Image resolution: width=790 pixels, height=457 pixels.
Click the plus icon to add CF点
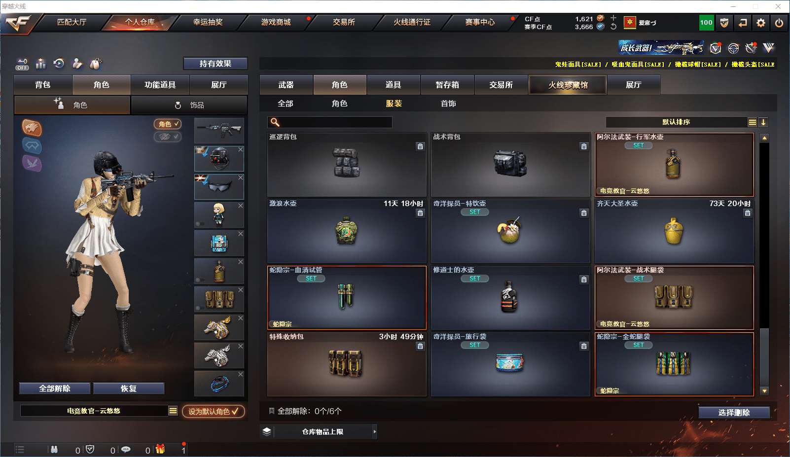coord(613,18)
